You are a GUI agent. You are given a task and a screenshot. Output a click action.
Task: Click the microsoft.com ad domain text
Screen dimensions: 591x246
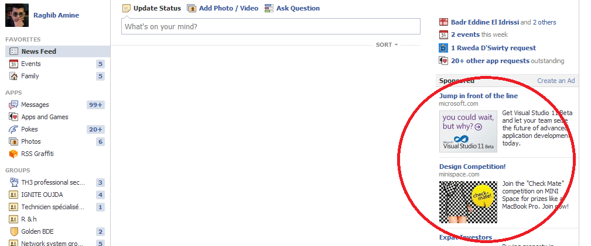point(458,103)
